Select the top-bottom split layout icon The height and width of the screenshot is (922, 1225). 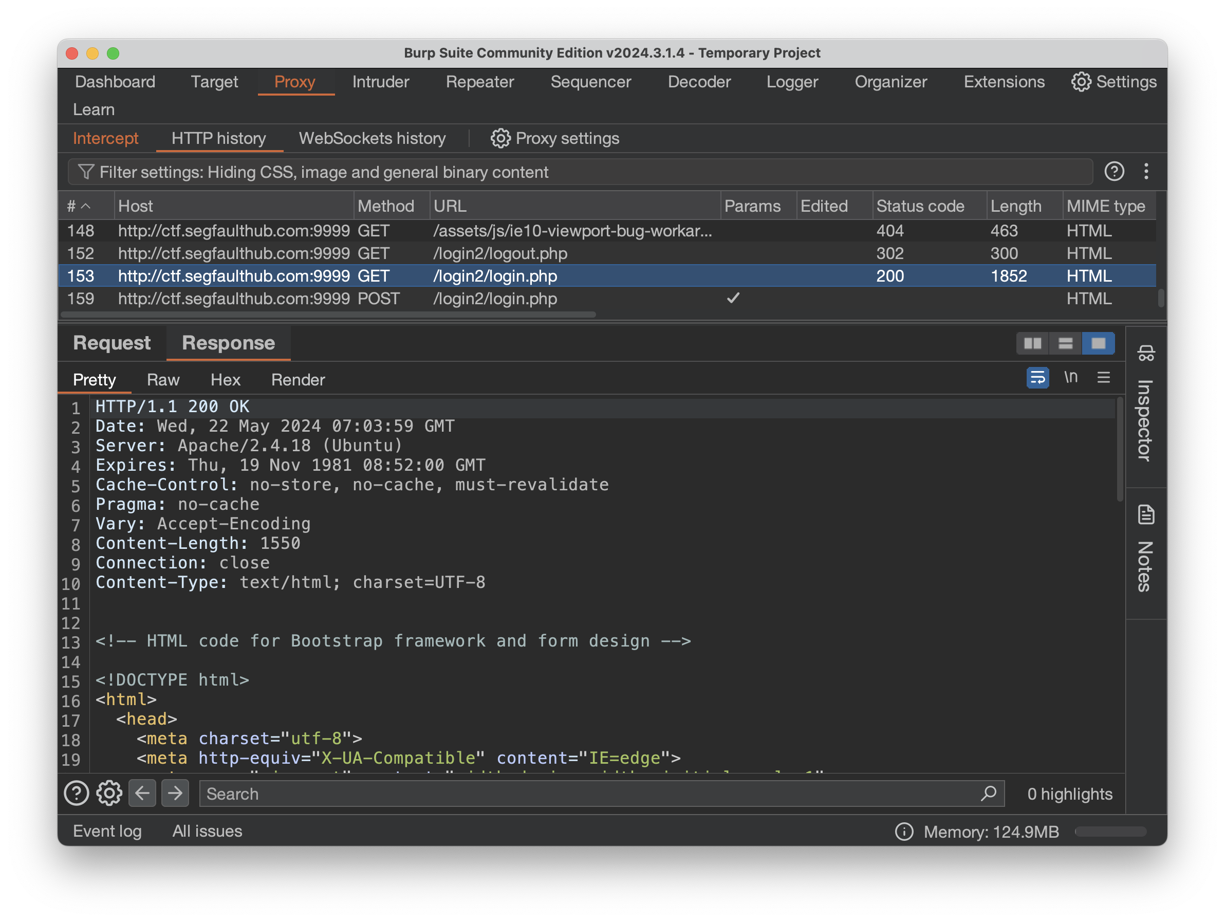(x=1065, y=343)
